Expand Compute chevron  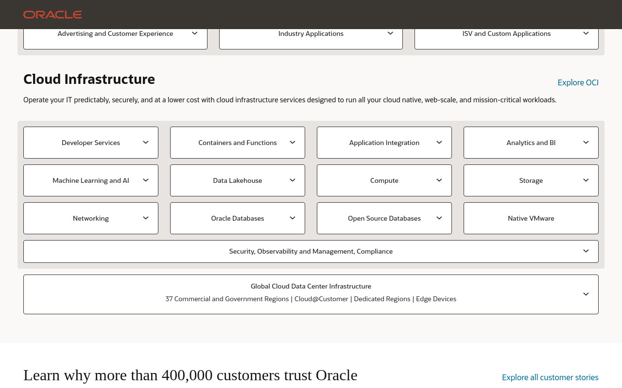[439, 180]
